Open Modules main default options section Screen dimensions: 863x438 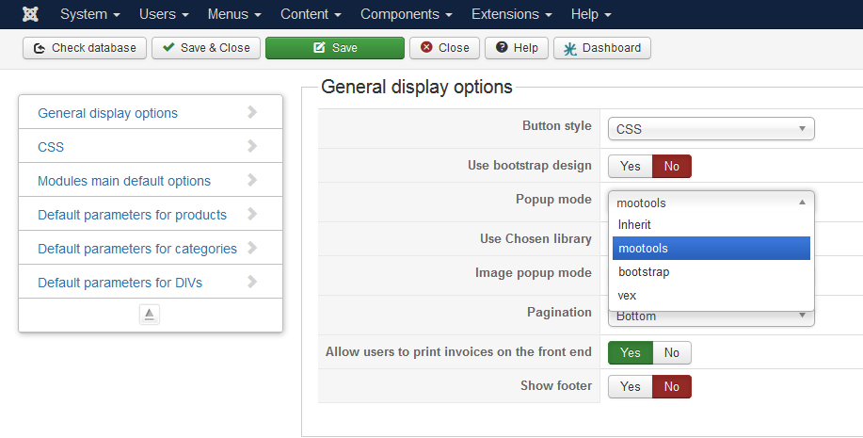coord(124,180)
